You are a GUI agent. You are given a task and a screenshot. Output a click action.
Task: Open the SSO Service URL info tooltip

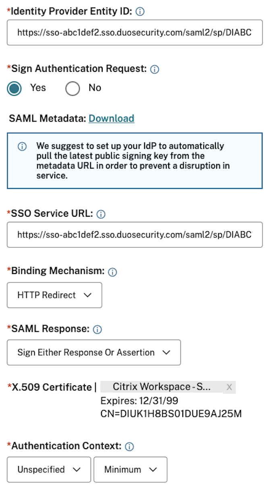pos(100,213)
